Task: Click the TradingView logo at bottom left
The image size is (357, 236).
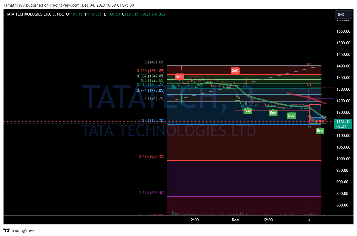Action: (19, 230)
